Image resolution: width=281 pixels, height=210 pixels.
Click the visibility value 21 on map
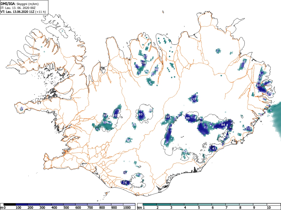coord(145,57)
